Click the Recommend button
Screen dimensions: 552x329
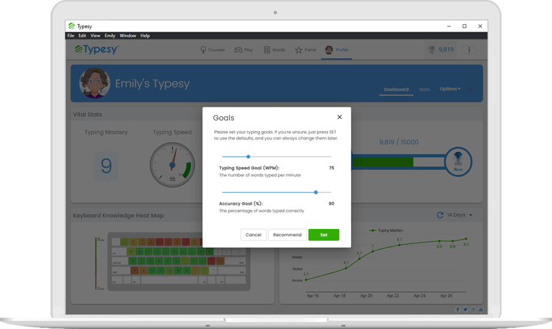point(287,235)
